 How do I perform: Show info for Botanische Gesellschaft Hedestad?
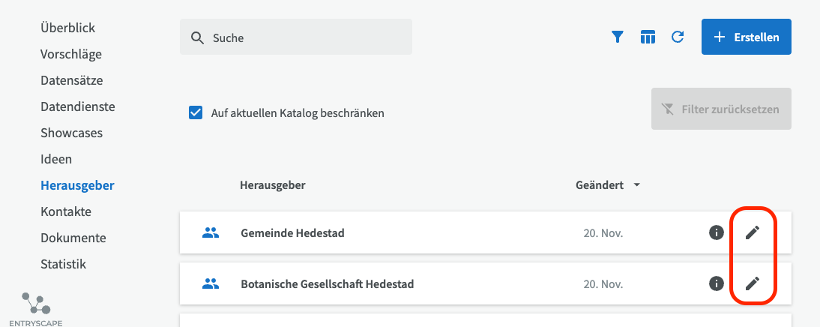click(x=717, y=283)
